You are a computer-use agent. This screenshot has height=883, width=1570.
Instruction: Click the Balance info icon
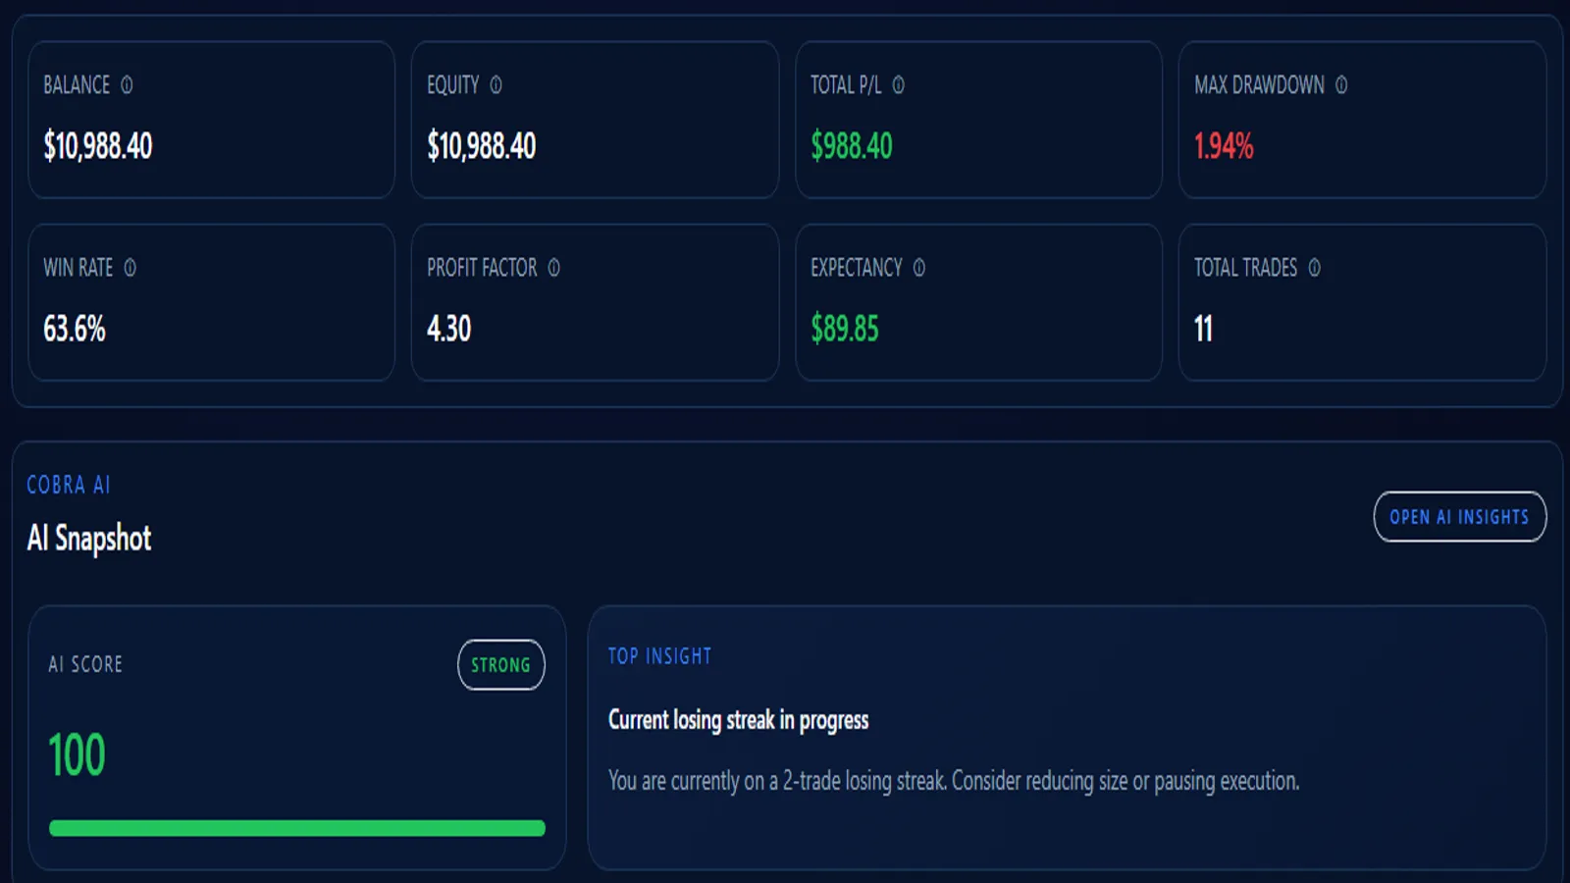[126, 85]
